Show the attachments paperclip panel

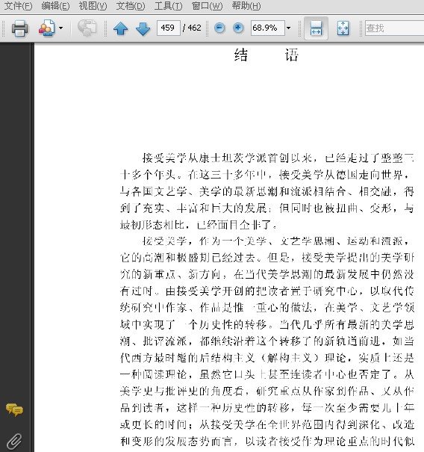14,441
